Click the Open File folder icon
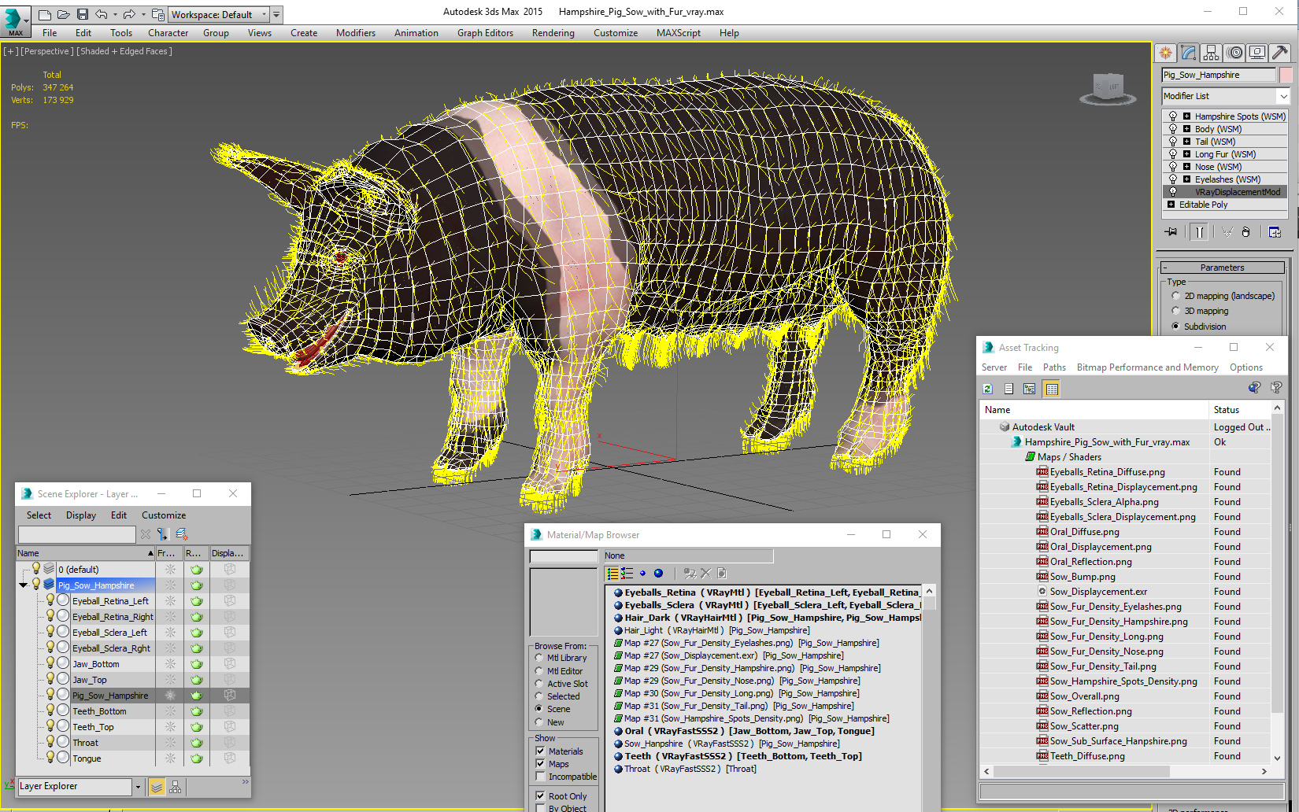Screen dimensions: 1299x812 click(63, 14)
